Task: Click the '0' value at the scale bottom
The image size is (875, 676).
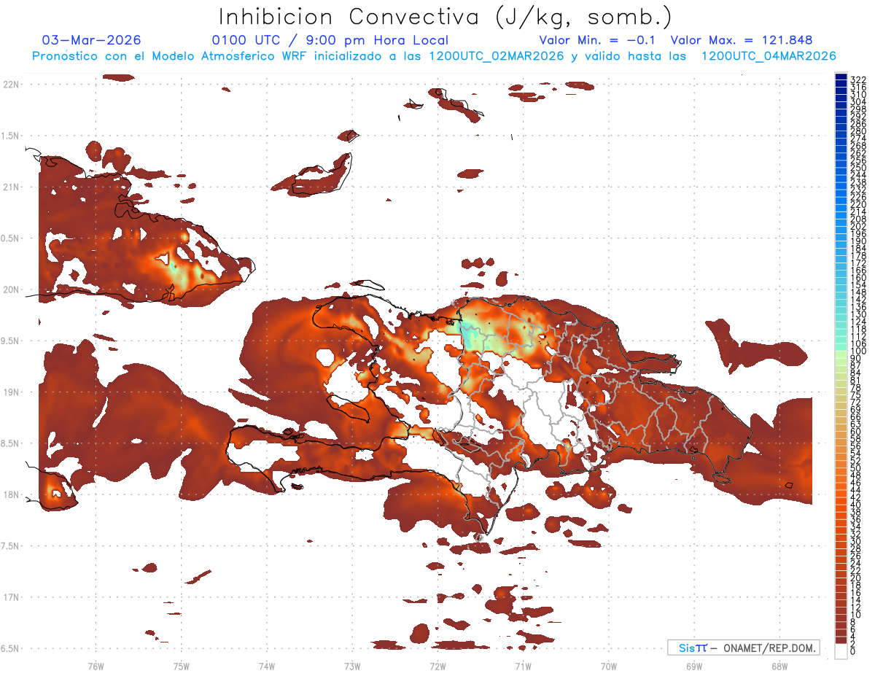Action: tap(853, 652)
